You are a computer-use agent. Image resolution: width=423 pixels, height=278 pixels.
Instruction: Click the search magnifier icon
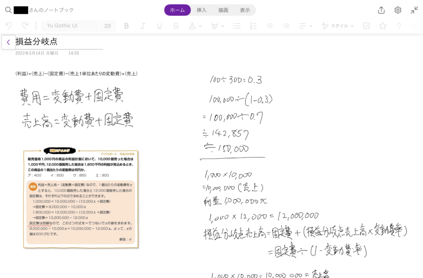(x=8, y=10)
